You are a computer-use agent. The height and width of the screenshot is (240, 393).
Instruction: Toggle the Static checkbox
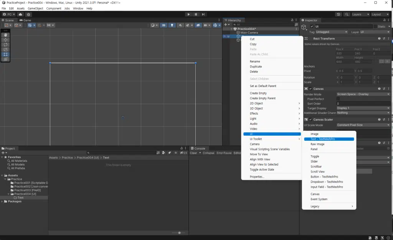[x=375, y=26]
